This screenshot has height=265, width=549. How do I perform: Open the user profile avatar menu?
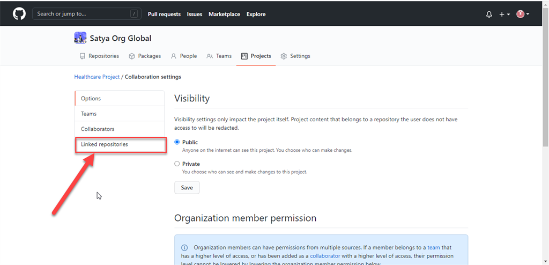click(522, 14)
